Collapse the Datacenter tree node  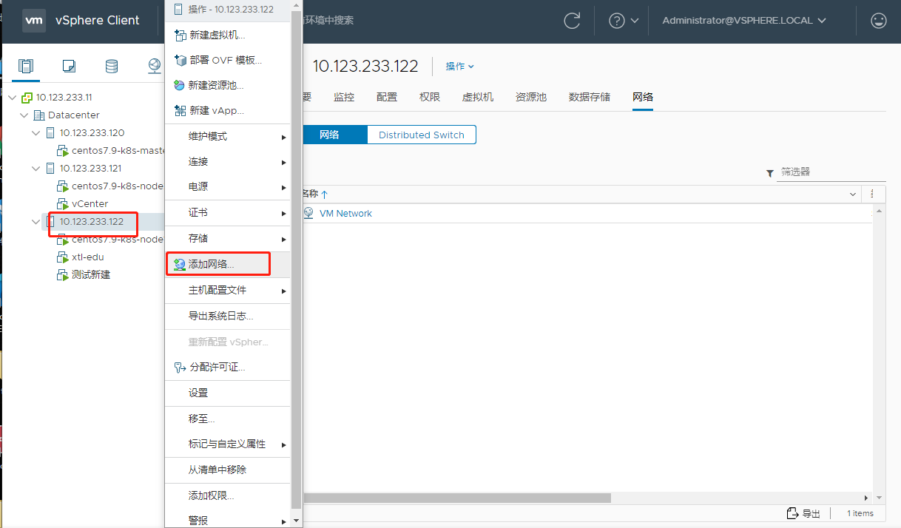pos(25,115)
